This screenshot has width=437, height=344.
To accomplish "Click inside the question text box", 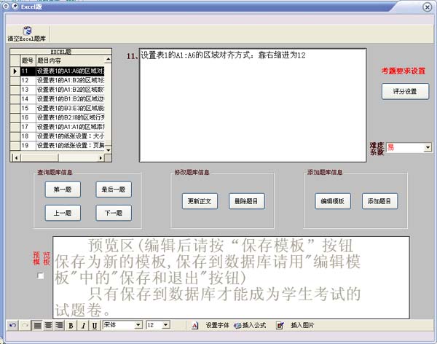I will (x=253, y=105).
